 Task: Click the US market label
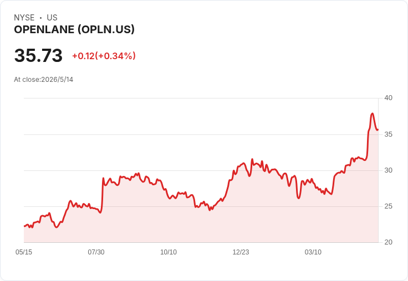52,18
